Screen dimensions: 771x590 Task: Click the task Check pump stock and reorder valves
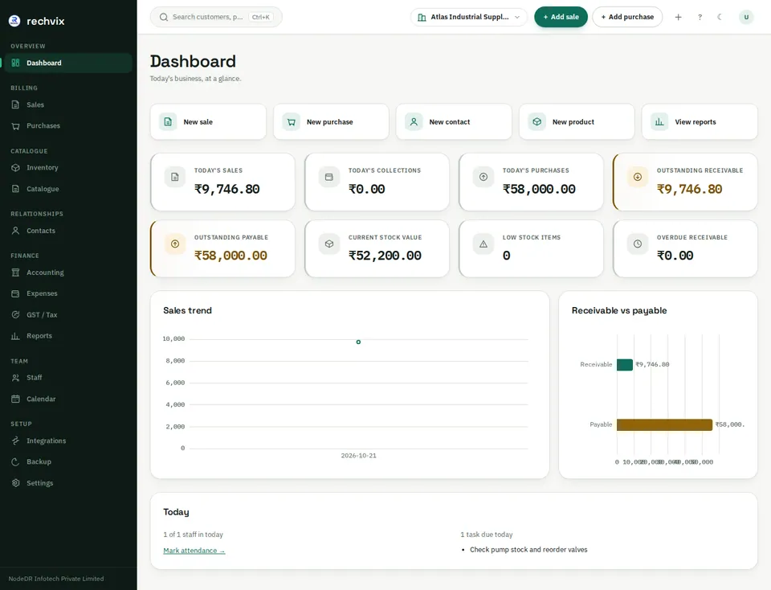point(528,550)
